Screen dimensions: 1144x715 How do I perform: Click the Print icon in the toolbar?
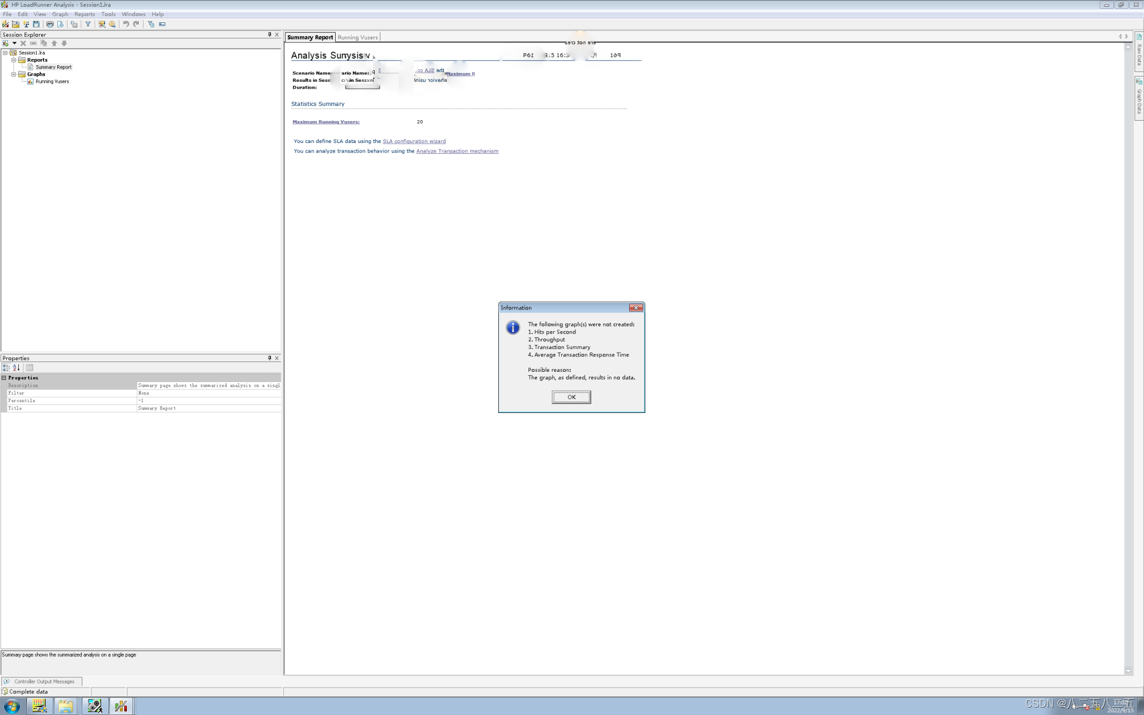50,24
